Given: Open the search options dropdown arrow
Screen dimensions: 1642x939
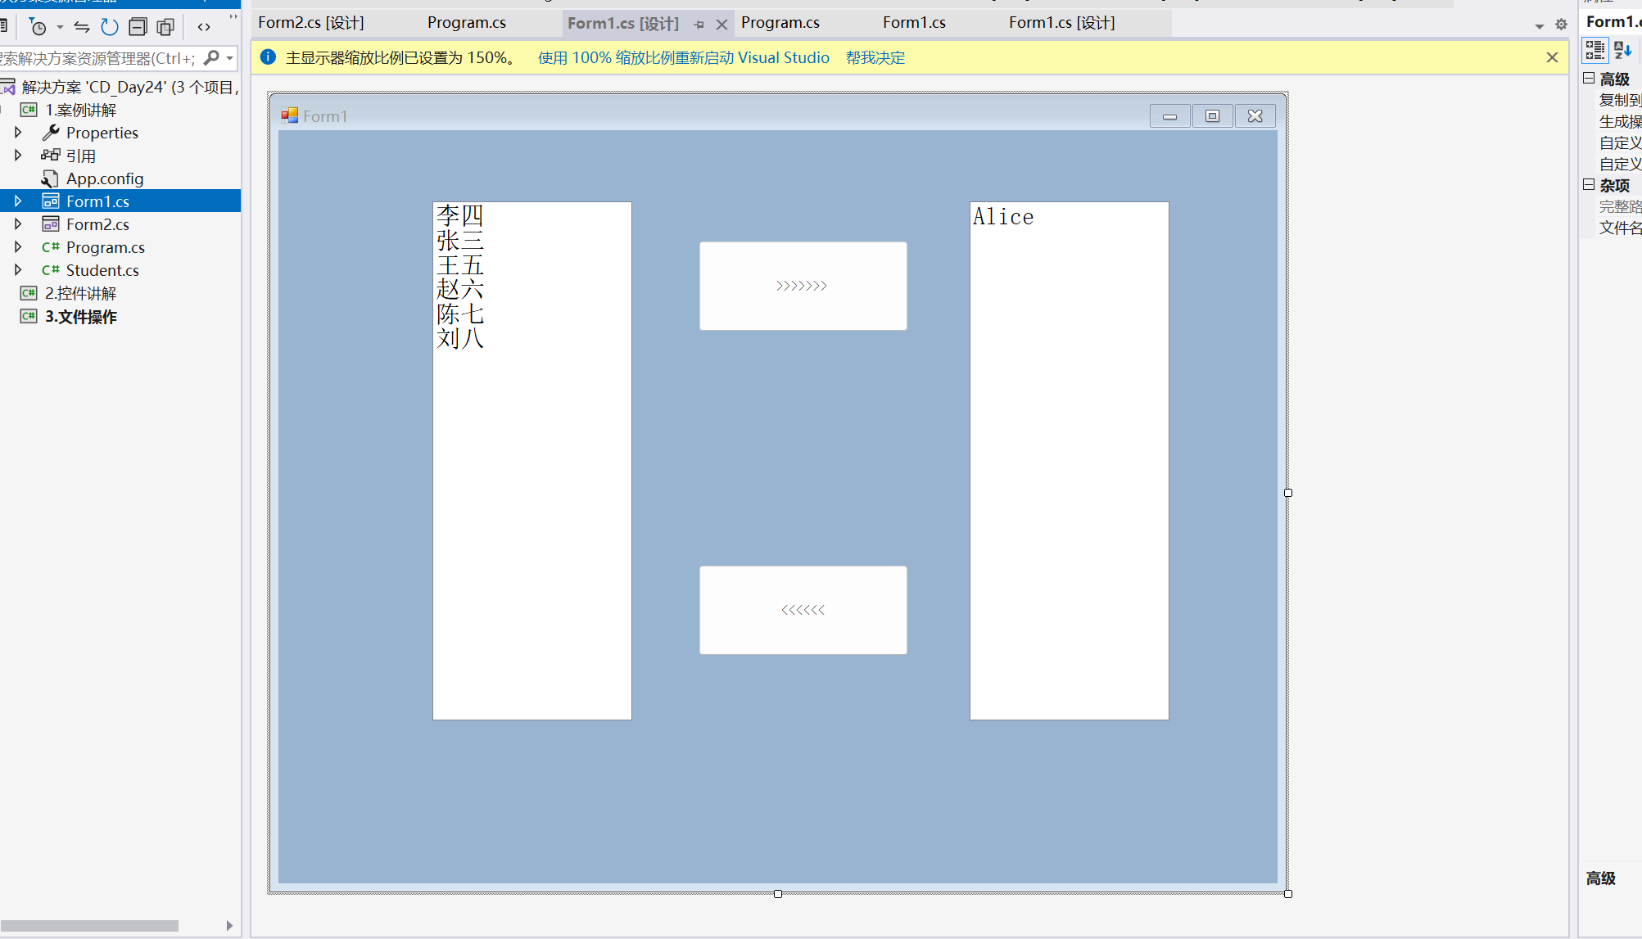Looking at the screenshot, I should [x=230, y=58].
